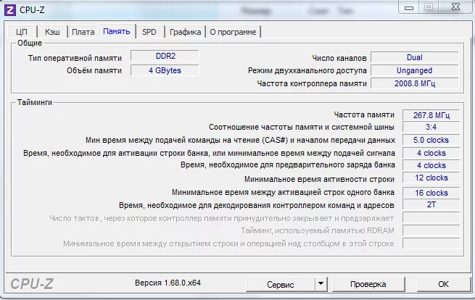This screenshot has width=475, height=300.
Task: Open the SPD tab
Action: 149,32
